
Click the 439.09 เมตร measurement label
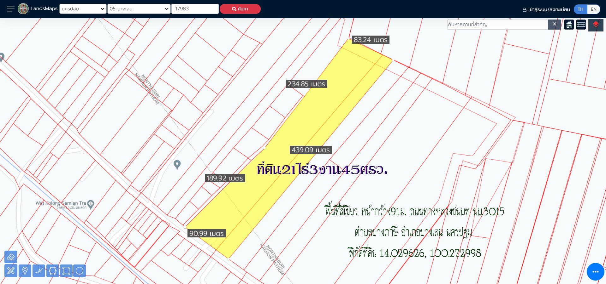click(311, 150)
